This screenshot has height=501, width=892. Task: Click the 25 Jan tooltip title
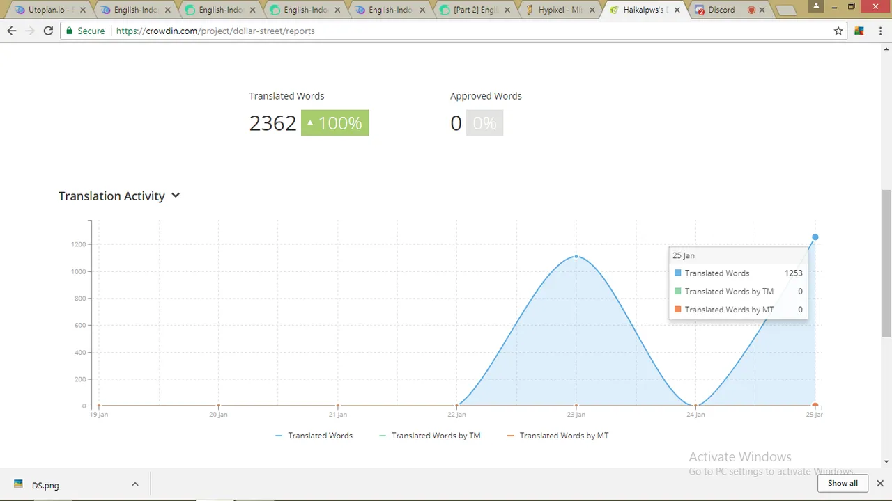[684, 255]
